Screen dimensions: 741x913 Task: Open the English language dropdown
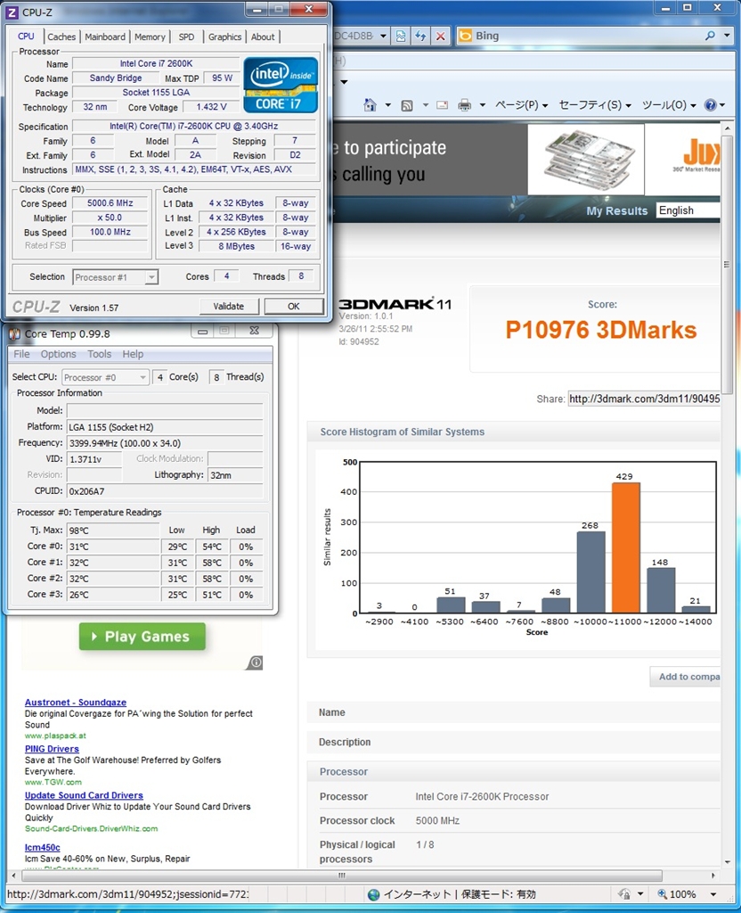[x=688, y=210]
